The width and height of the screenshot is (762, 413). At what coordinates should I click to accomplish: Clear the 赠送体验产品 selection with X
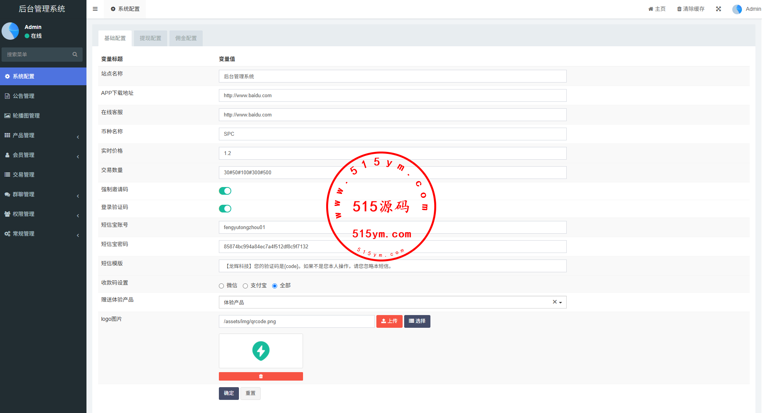pos(555,302)
